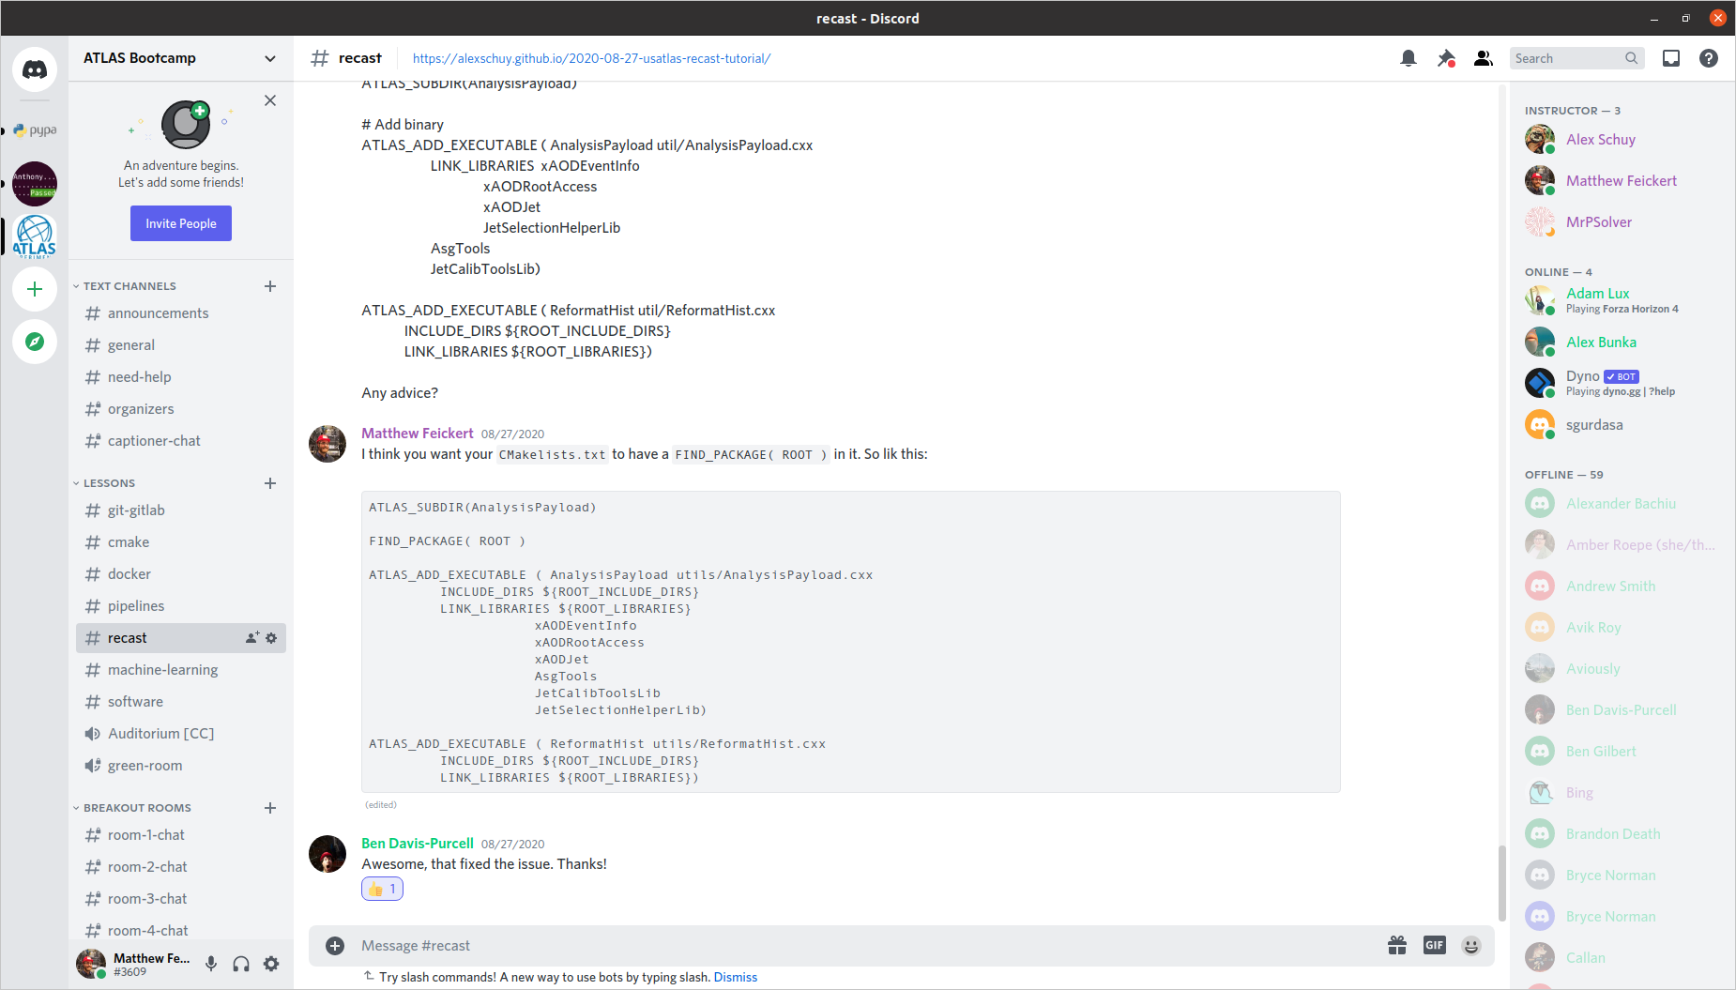
Task: Open own user panel avatar
Action: [91, 964]
